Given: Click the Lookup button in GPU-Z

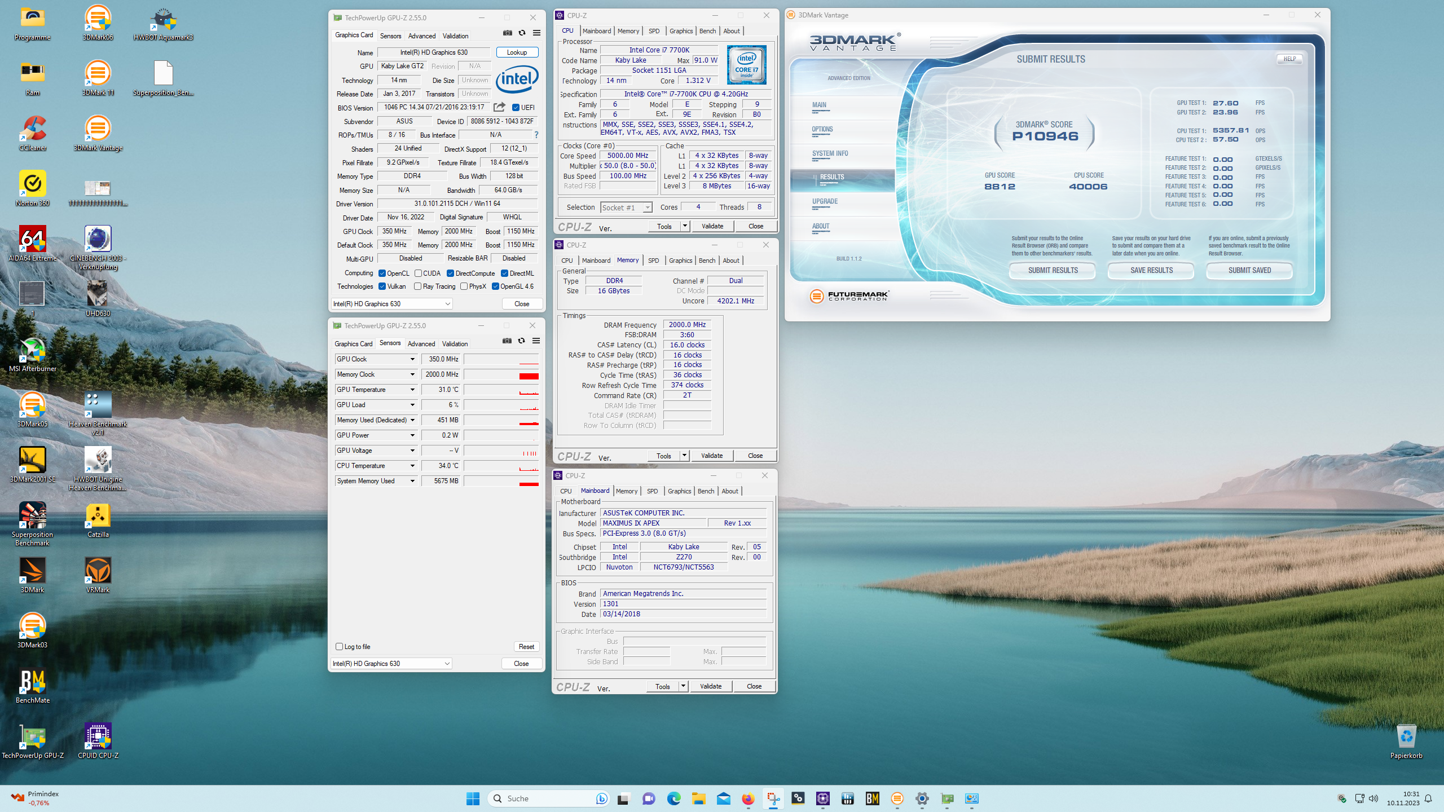Looking at the screenshot, I should [x=517, y=52].
